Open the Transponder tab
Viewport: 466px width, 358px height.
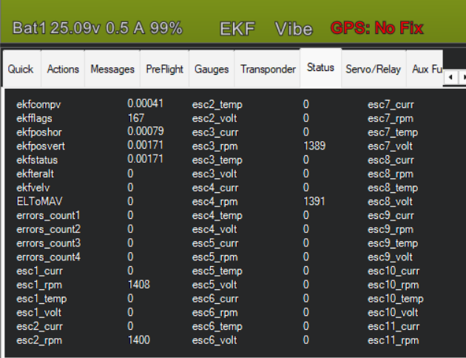267,69
